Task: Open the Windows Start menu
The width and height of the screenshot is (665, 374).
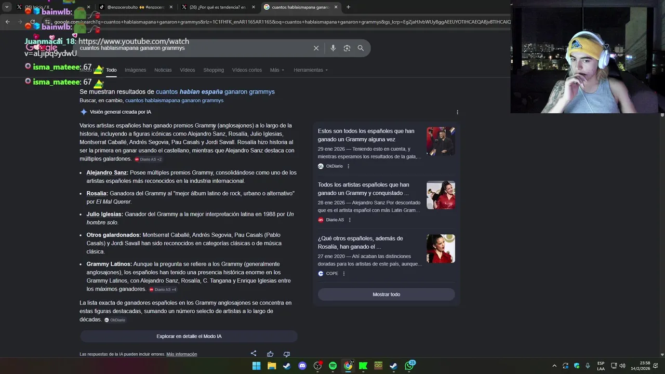Action: [x=256, y=366]
